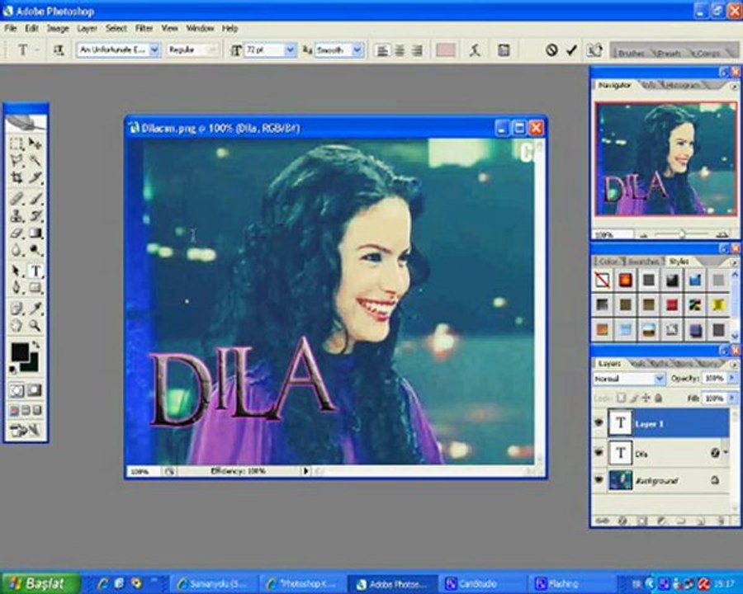Open the Create Warped Text dialog
The height and width of the screenshot is (594, 743).
pyautogui.click(x=475, y=49)
